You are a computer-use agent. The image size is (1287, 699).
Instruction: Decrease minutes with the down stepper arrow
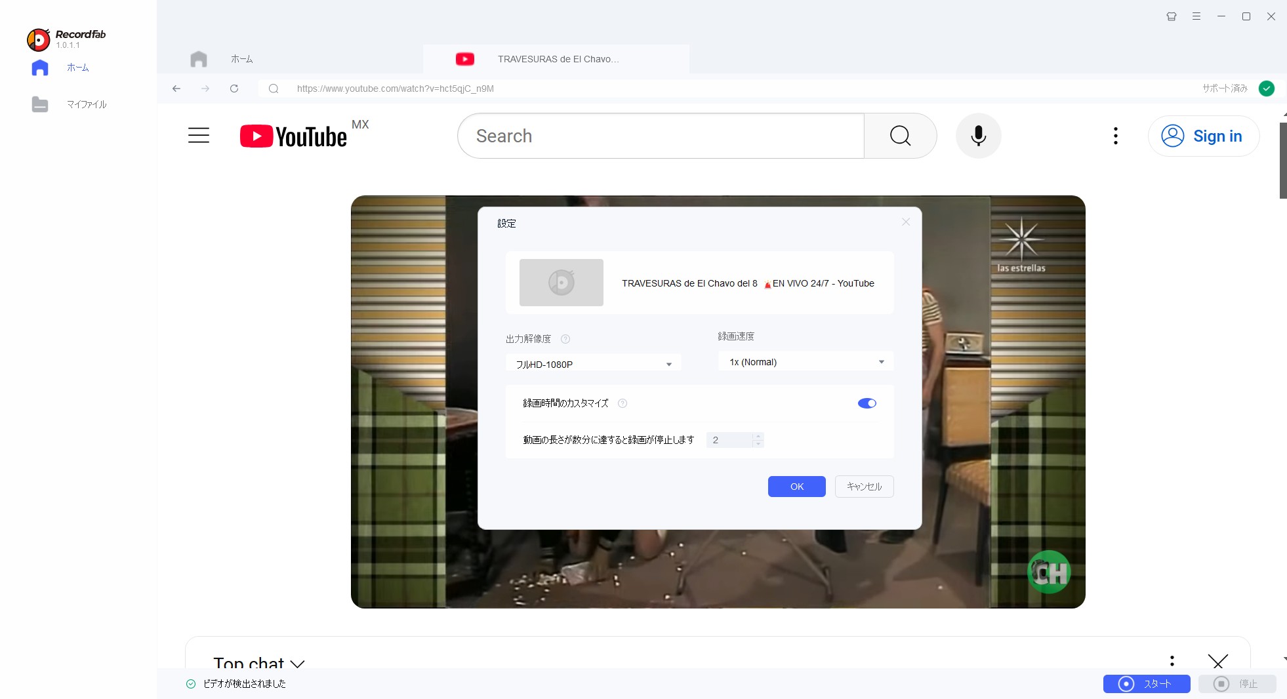pyautogui.click(x=758, y=444)
